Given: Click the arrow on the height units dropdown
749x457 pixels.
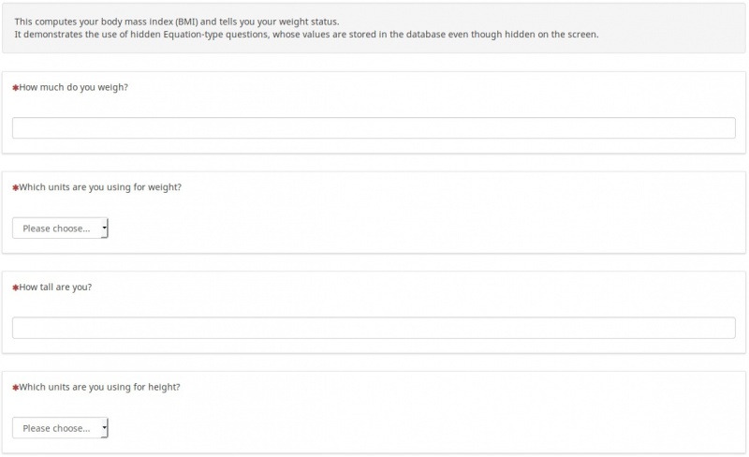Looking at the screenshot, I should coord(104,428).
